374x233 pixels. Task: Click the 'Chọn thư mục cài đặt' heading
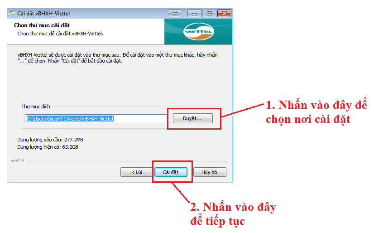click(x=42, y=26)
